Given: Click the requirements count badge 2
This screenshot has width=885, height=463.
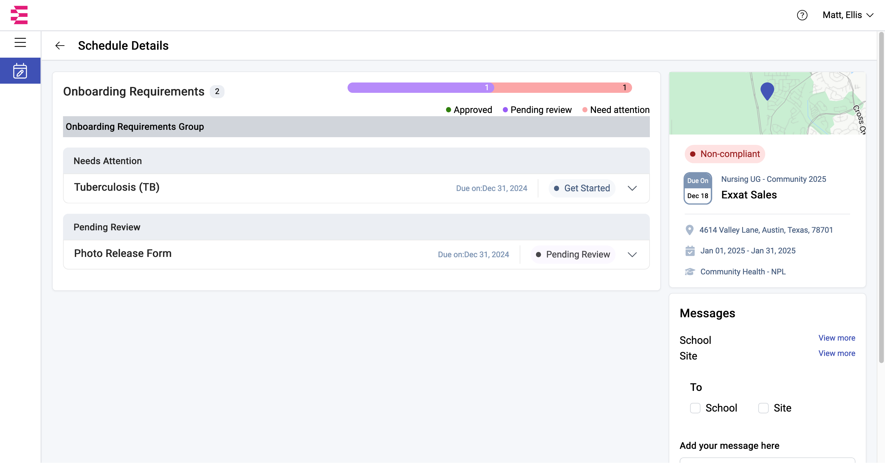Looking at the screenshot, I should click(217, 92).
